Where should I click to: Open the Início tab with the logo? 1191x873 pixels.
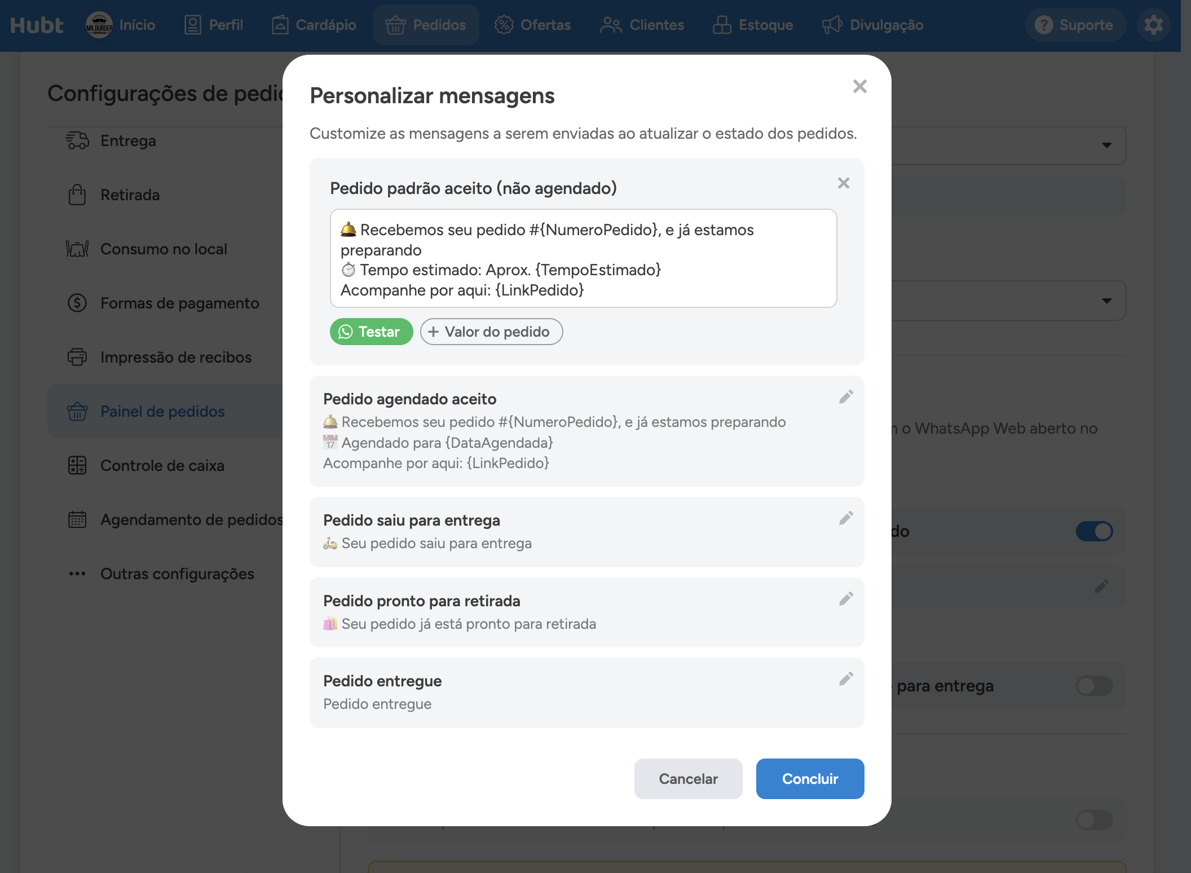coord(121,25)
